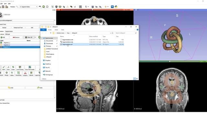Click the green previous module arrow
The image size is (207, 116).
point(43,6)
